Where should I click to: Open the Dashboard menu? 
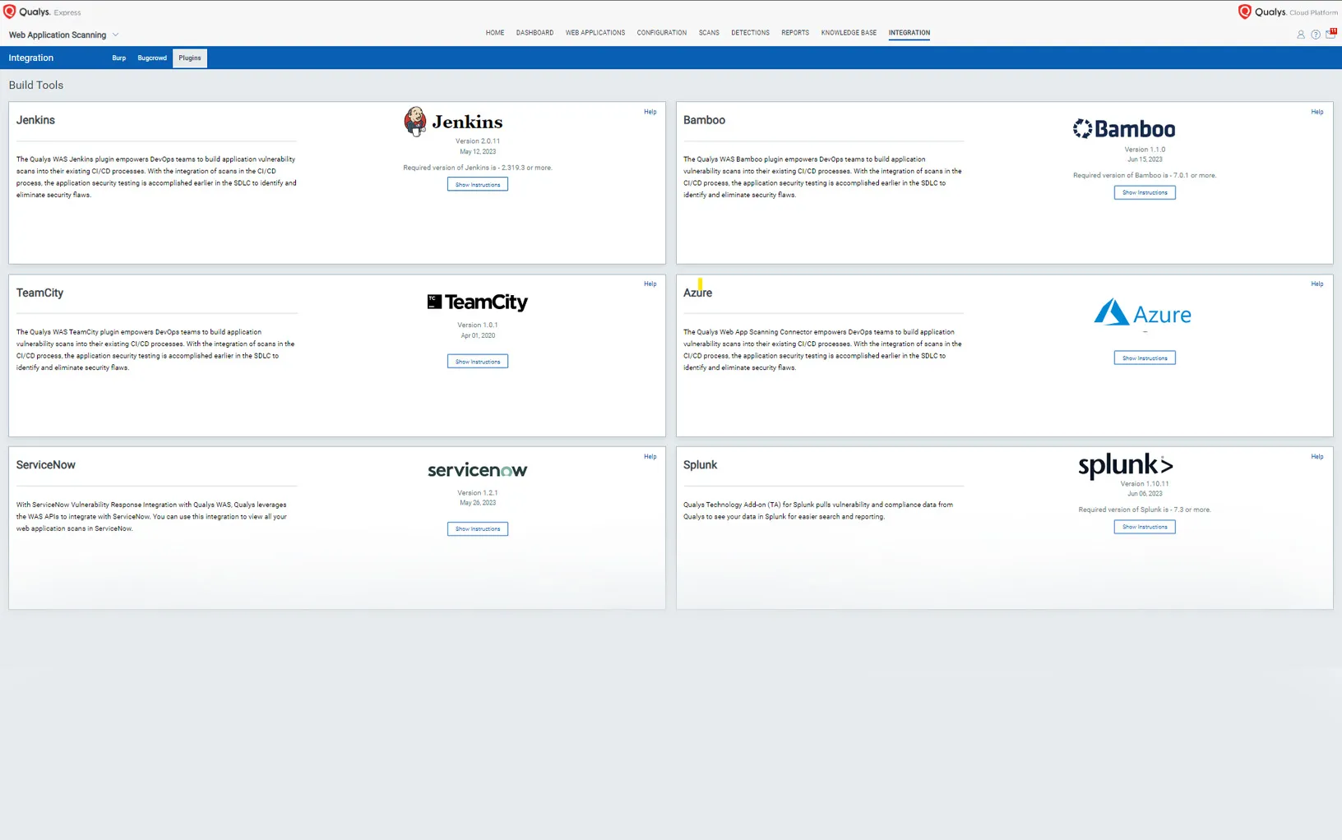tap(534, 33)
